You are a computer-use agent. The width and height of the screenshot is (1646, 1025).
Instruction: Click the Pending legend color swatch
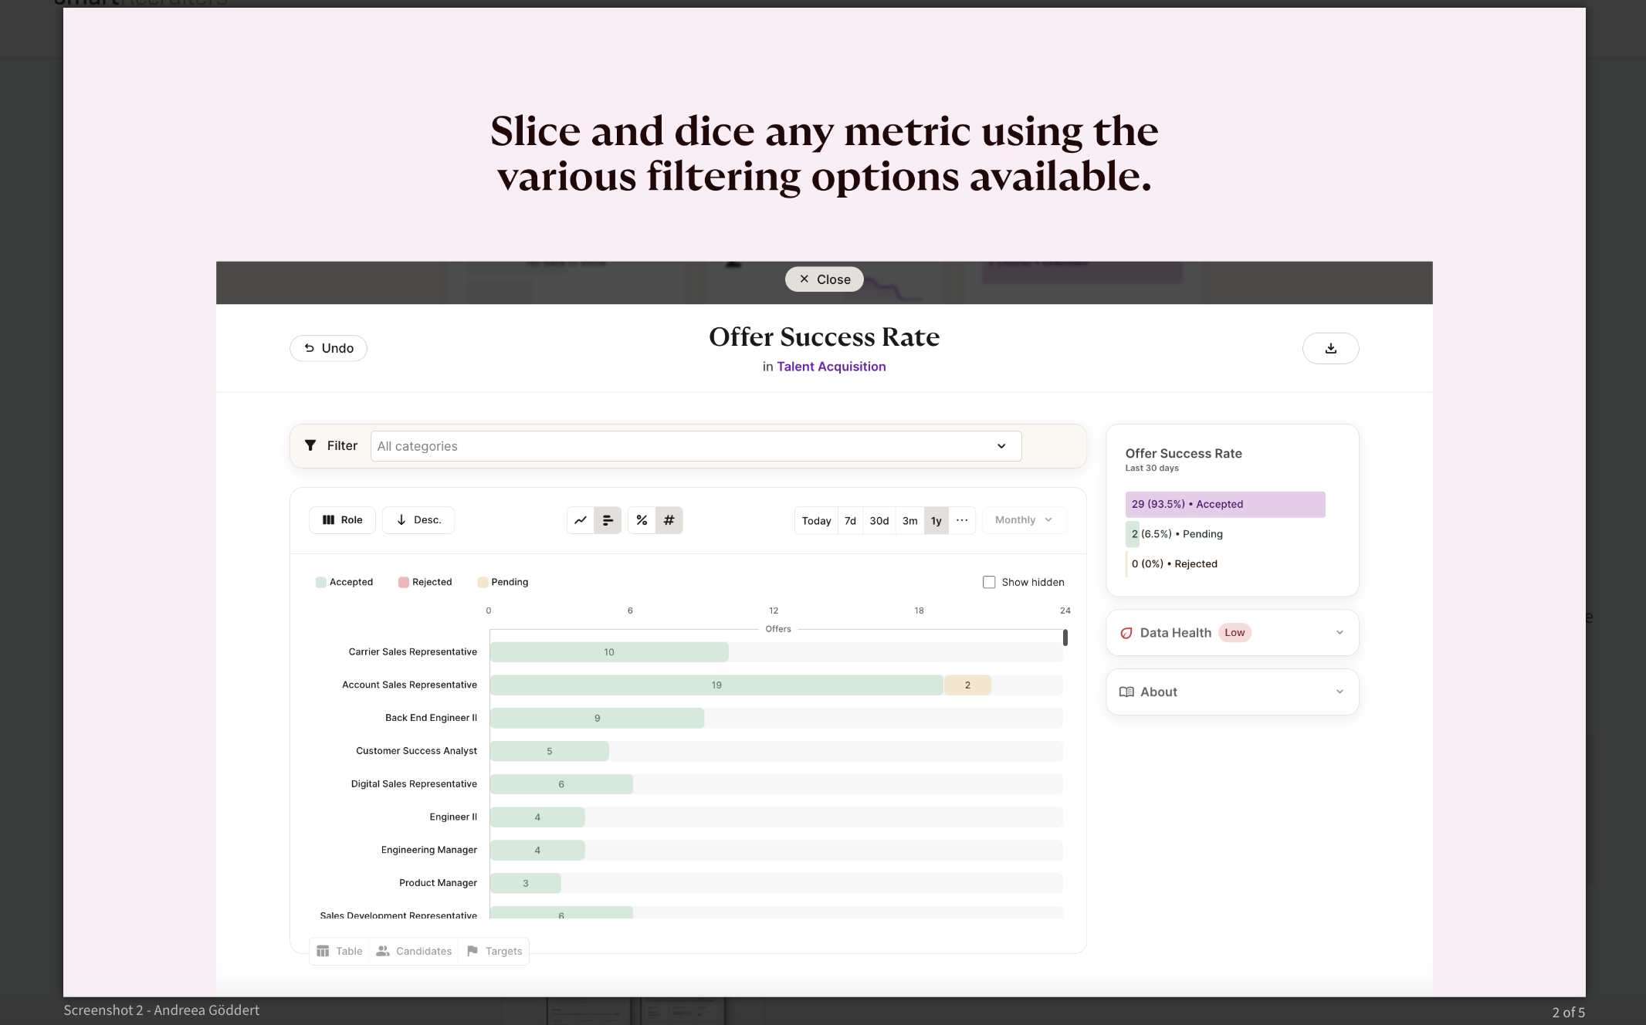coord(483,582)
